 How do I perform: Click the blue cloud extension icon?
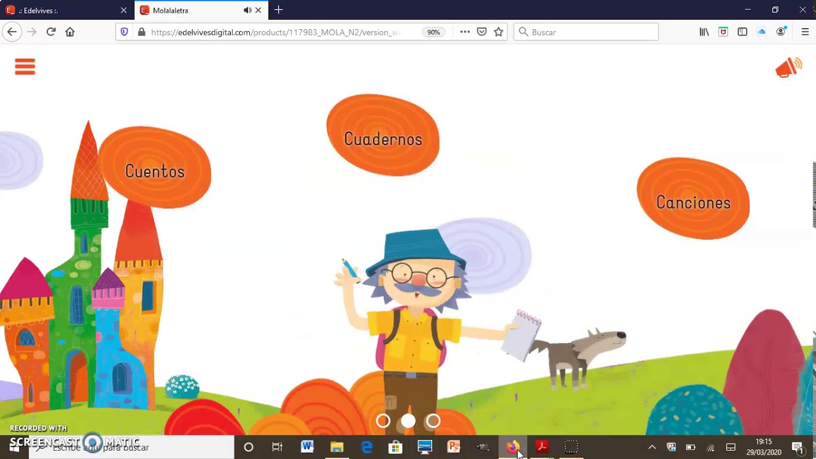click(762, 32)
